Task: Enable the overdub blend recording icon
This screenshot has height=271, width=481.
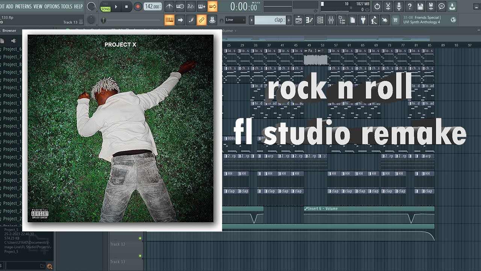Action: point(202,6)
